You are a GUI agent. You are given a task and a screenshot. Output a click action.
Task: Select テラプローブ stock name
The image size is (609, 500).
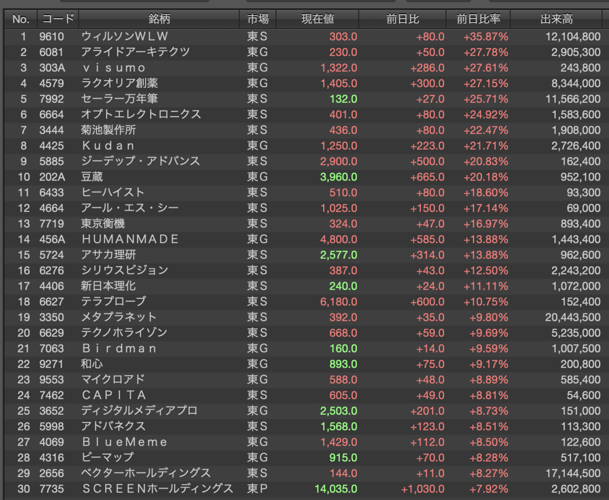(x=114, y=302)
